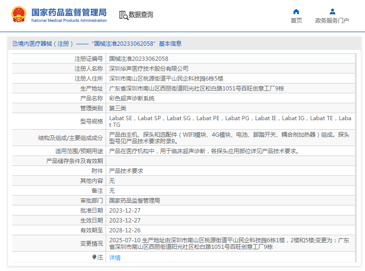Click the 注册人名称 row label
This screenshot has width=365, height=271.
pyautogui.click(x=89, y=69)
